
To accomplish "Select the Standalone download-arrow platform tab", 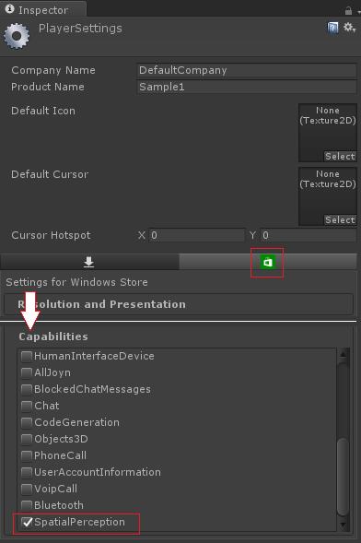I will click(x=89, y=262).
